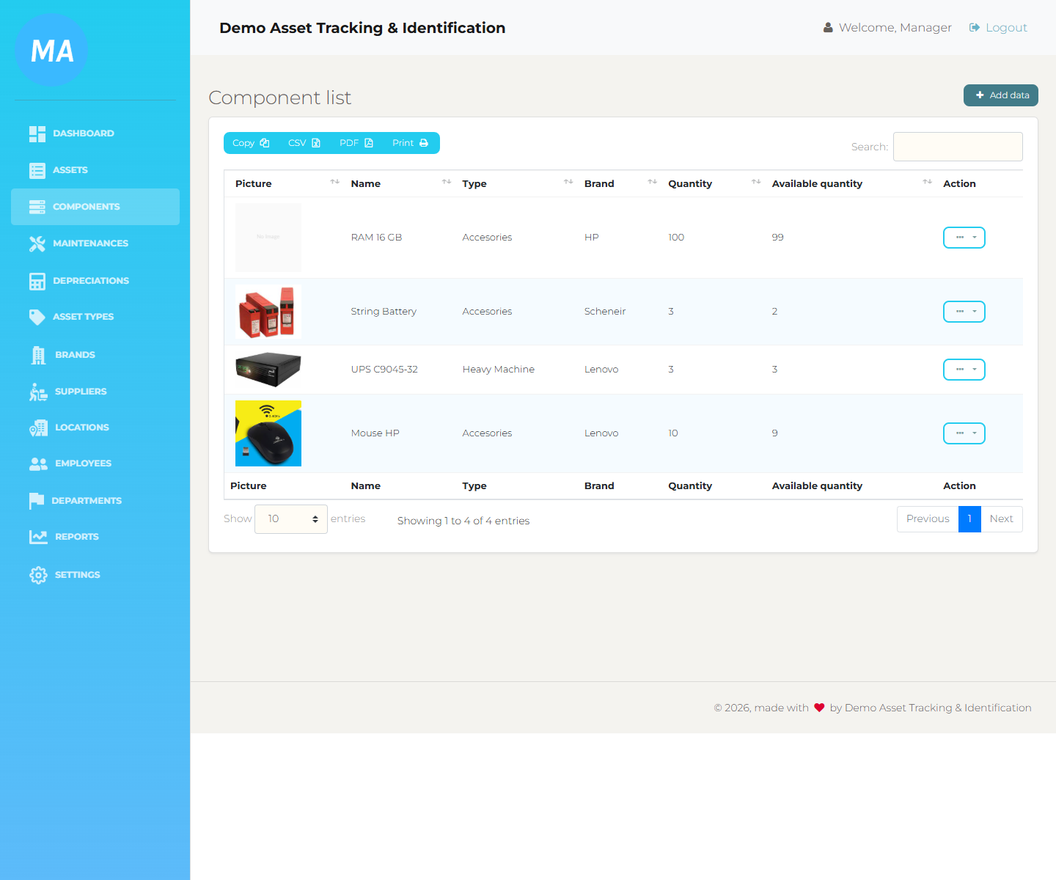Click the Assets list icon in sidebar
This screenshot has width=1056, height=880.
click(37, 170)
